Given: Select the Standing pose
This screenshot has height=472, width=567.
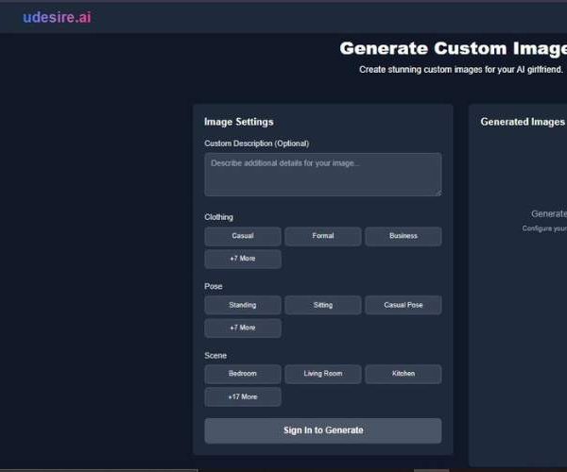Looking at the screenshot, I should coord(243,305).
